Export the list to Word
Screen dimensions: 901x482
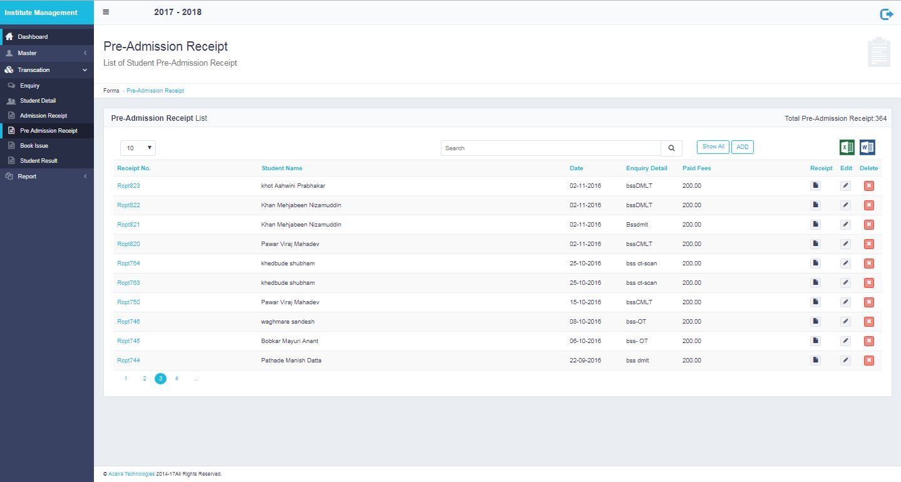[867, 148]
